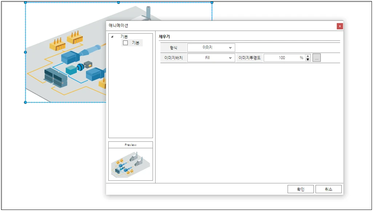Image resolution: width=373 pixels, height=211 pixels.
Task: Click the 형식 label cell
Action: (174, 48)
